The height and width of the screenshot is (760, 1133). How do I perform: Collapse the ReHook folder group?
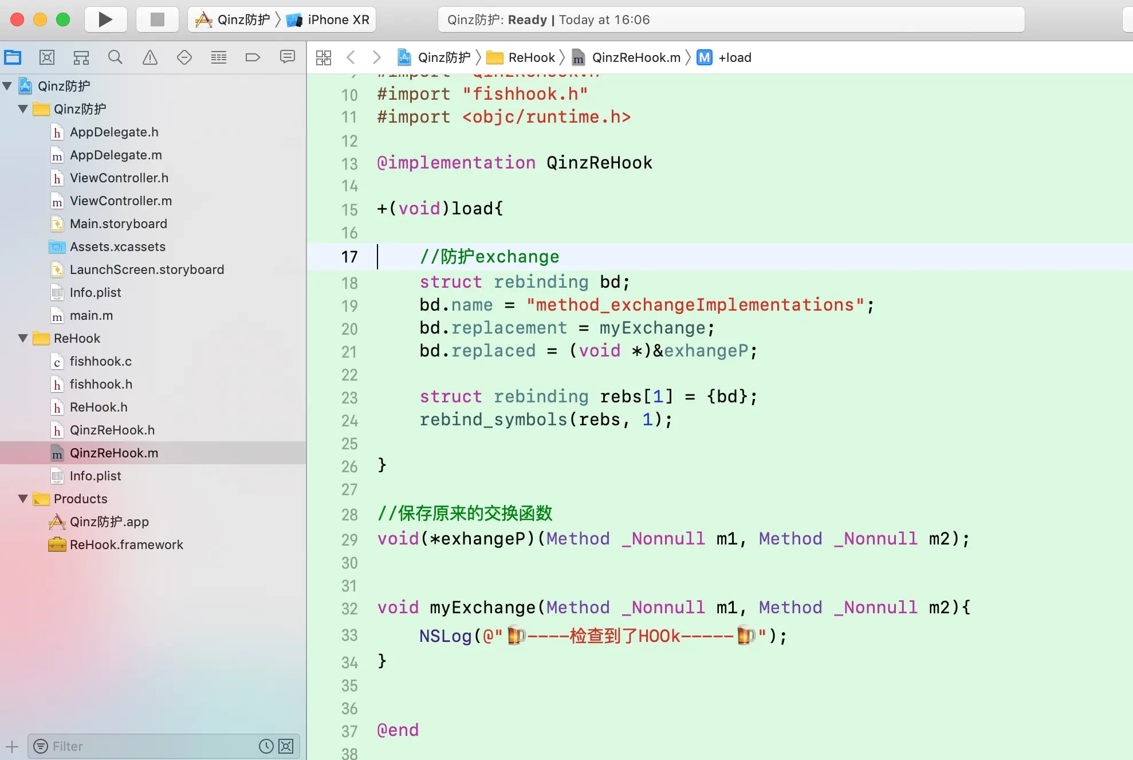[x=23, y=338]
